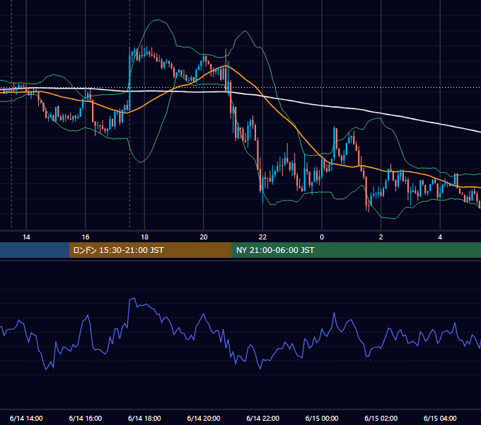Click the 16 hour label on the price chart axis

(86, 237)
